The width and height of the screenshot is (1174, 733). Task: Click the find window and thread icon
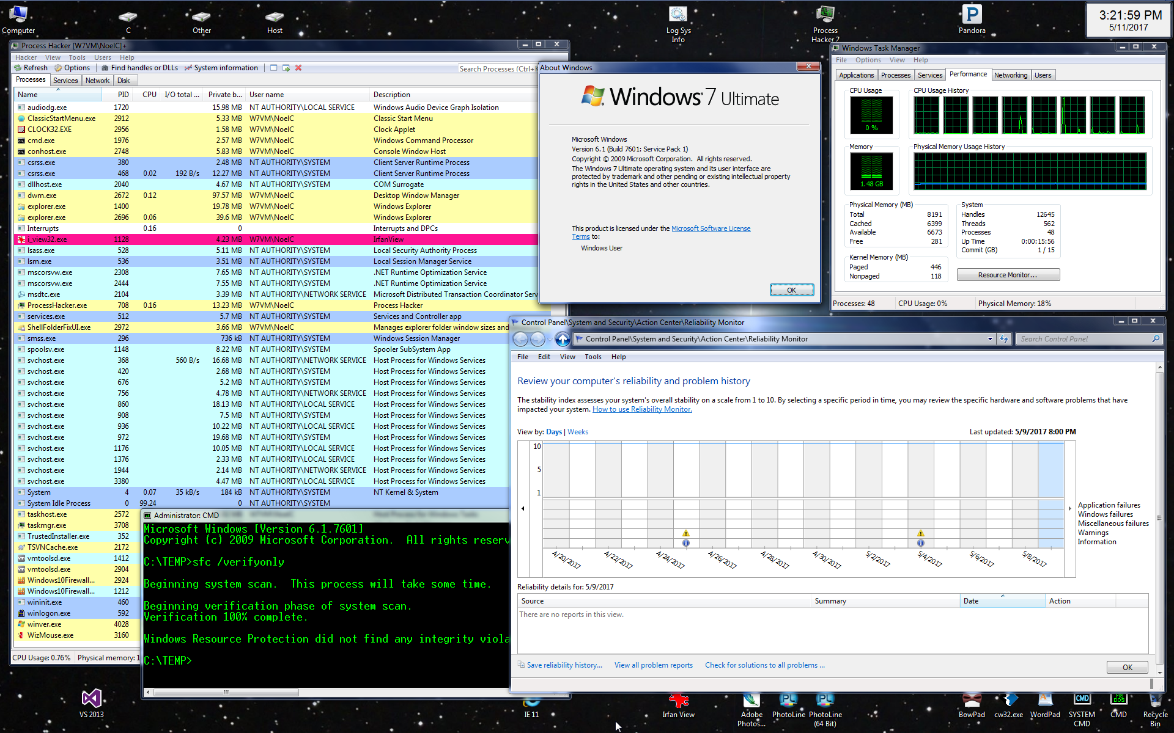[x=286, y=68]
